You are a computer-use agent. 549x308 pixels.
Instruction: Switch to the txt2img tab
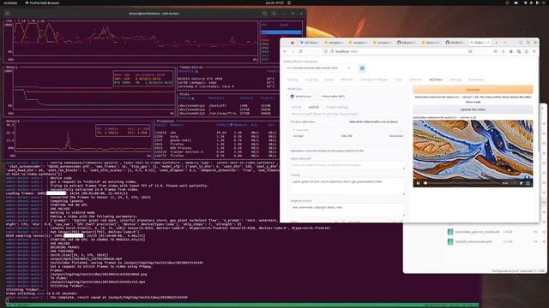[293, 80]
